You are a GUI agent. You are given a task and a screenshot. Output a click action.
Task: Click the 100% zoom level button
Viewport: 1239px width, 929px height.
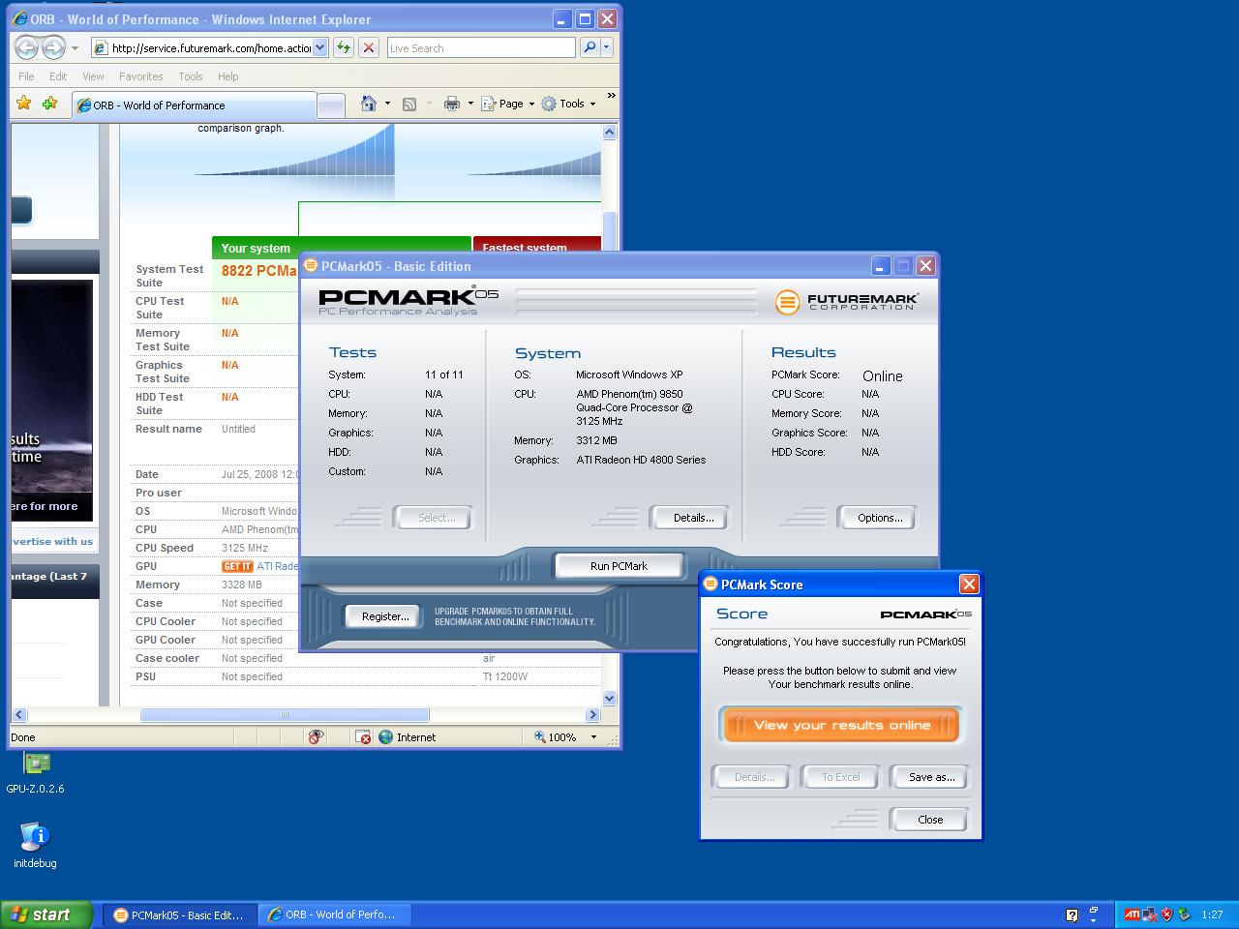tap(555, 737)
